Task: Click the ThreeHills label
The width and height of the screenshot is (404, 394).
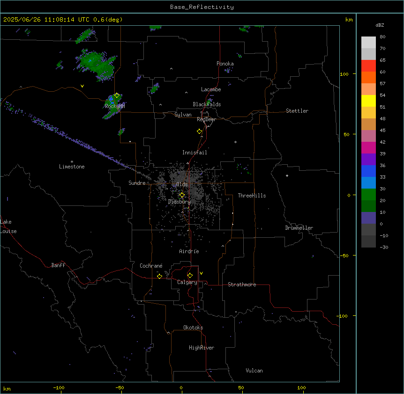Action: click(x=252, y=196)
